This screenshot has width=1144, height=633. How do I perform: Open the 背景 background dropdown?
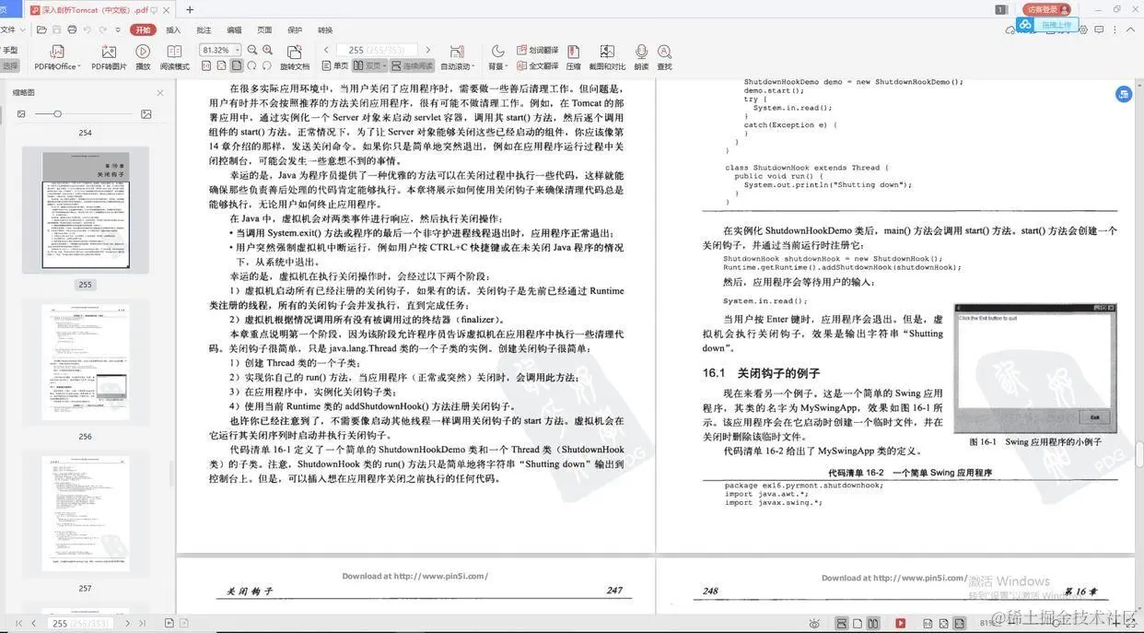coord(497,57)
